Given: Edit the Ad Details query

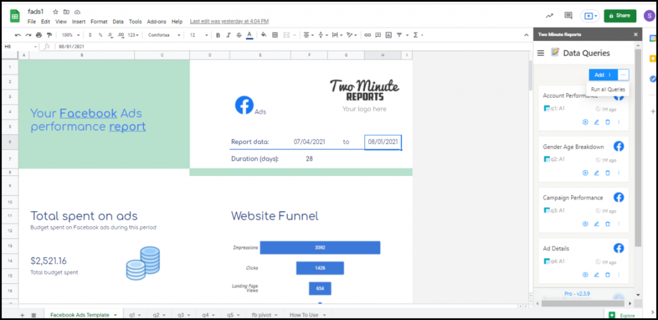Looking at the screenshot, I should (596, 275).
